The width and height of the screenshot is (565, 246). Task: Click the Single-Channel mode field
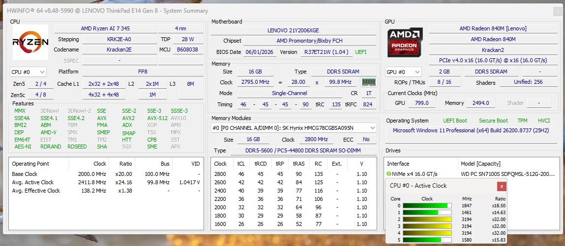[290, 94]
